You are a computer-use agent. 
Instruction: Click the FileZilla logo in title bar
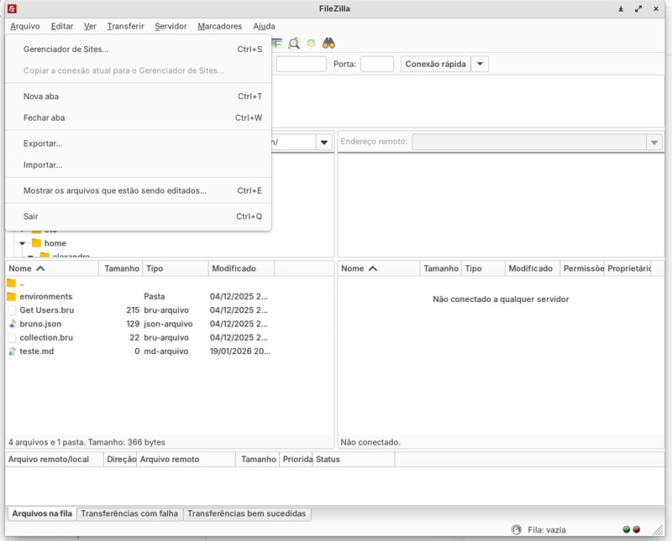tap(12, 8)
